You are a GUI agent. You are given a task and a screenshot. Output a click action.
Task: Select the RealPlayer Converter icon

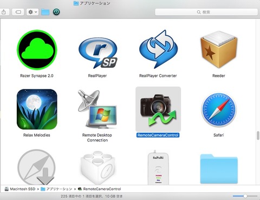point(158,49)
